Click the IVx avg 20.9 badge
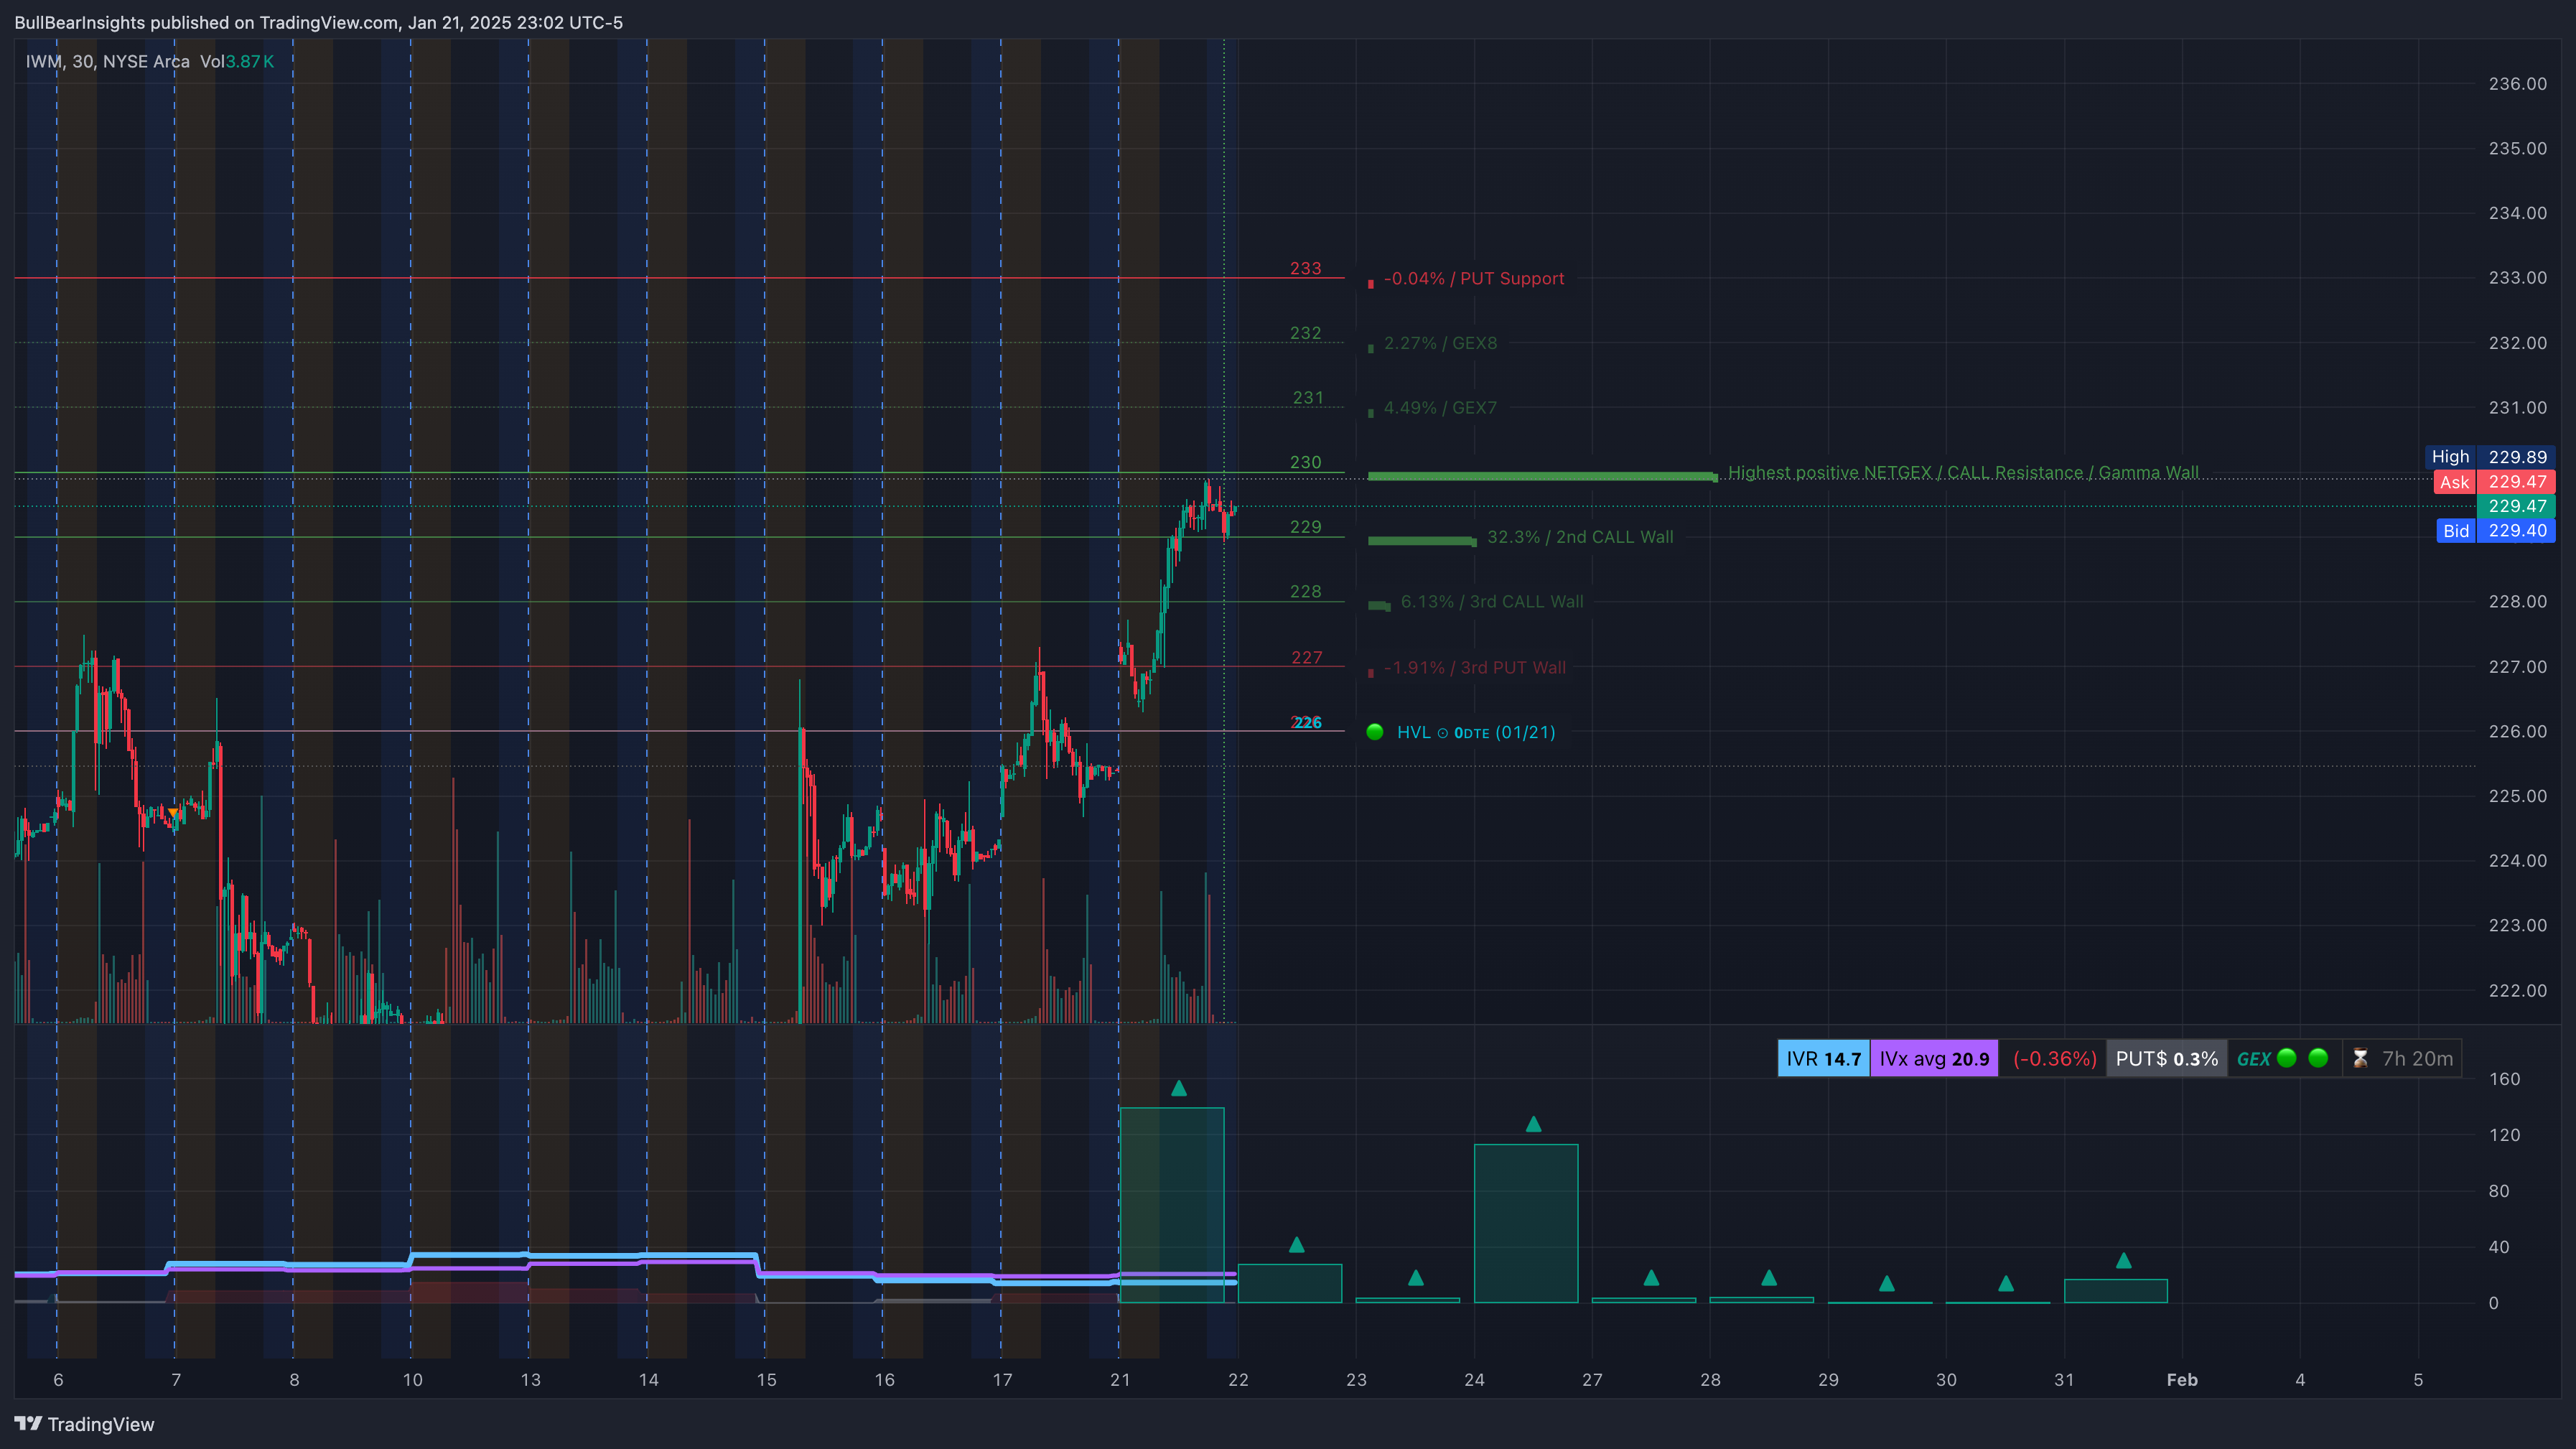 tap(1934, 1058)
